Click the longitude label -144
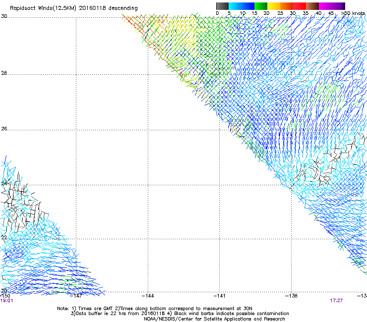The width and height of the screenshot is (367, 322). [148, 296]
